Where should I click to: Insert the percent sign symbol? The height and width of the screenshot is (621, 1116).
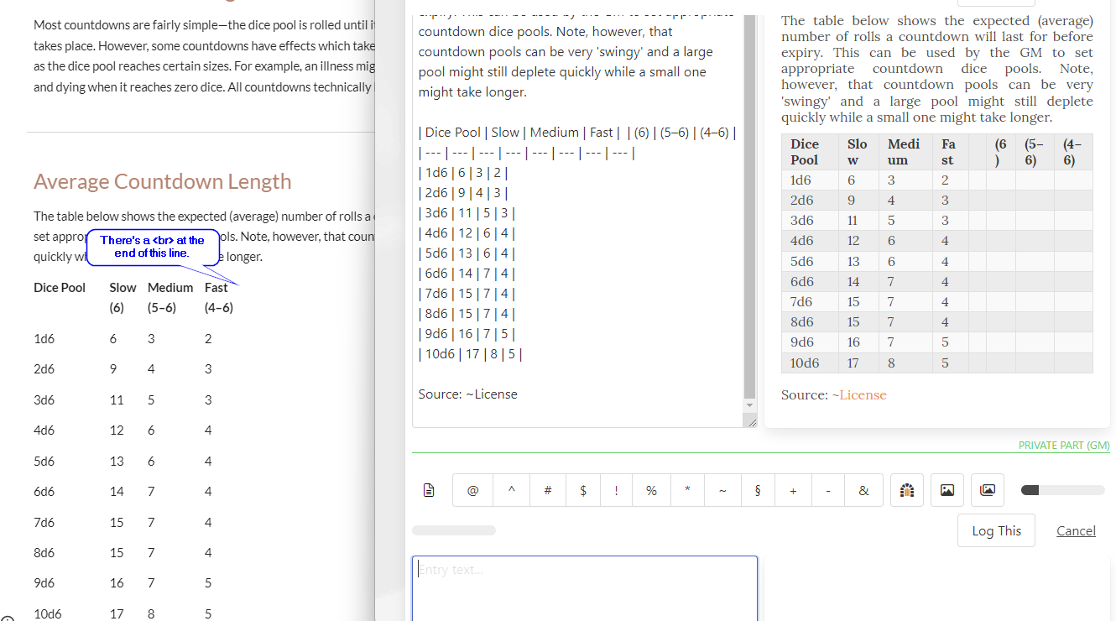pyautogui.click(x=651, y=490)
